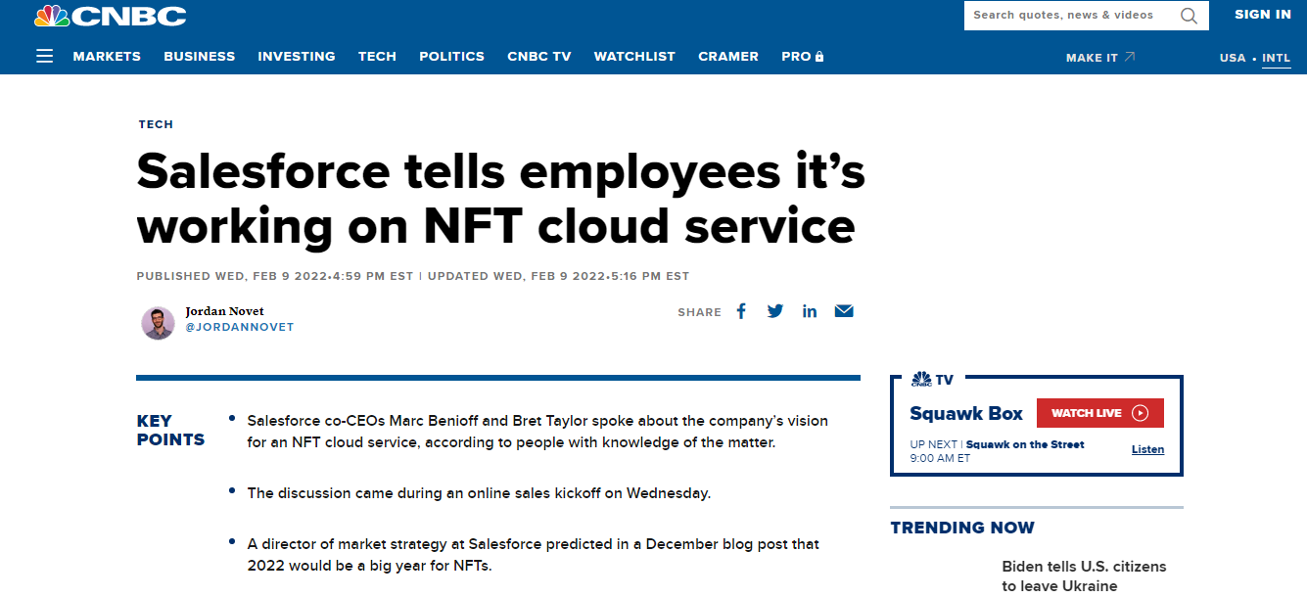Open Jordan Novet's author page
Viewport: 1307px width, 598px height.
(x=225, y=311)
